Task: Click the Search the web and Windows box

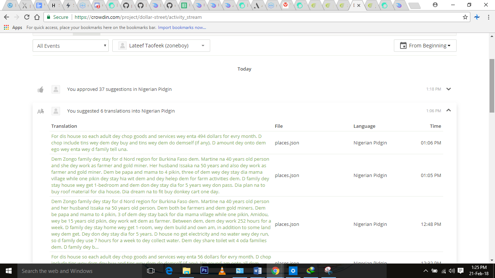Action: (80, 271)
